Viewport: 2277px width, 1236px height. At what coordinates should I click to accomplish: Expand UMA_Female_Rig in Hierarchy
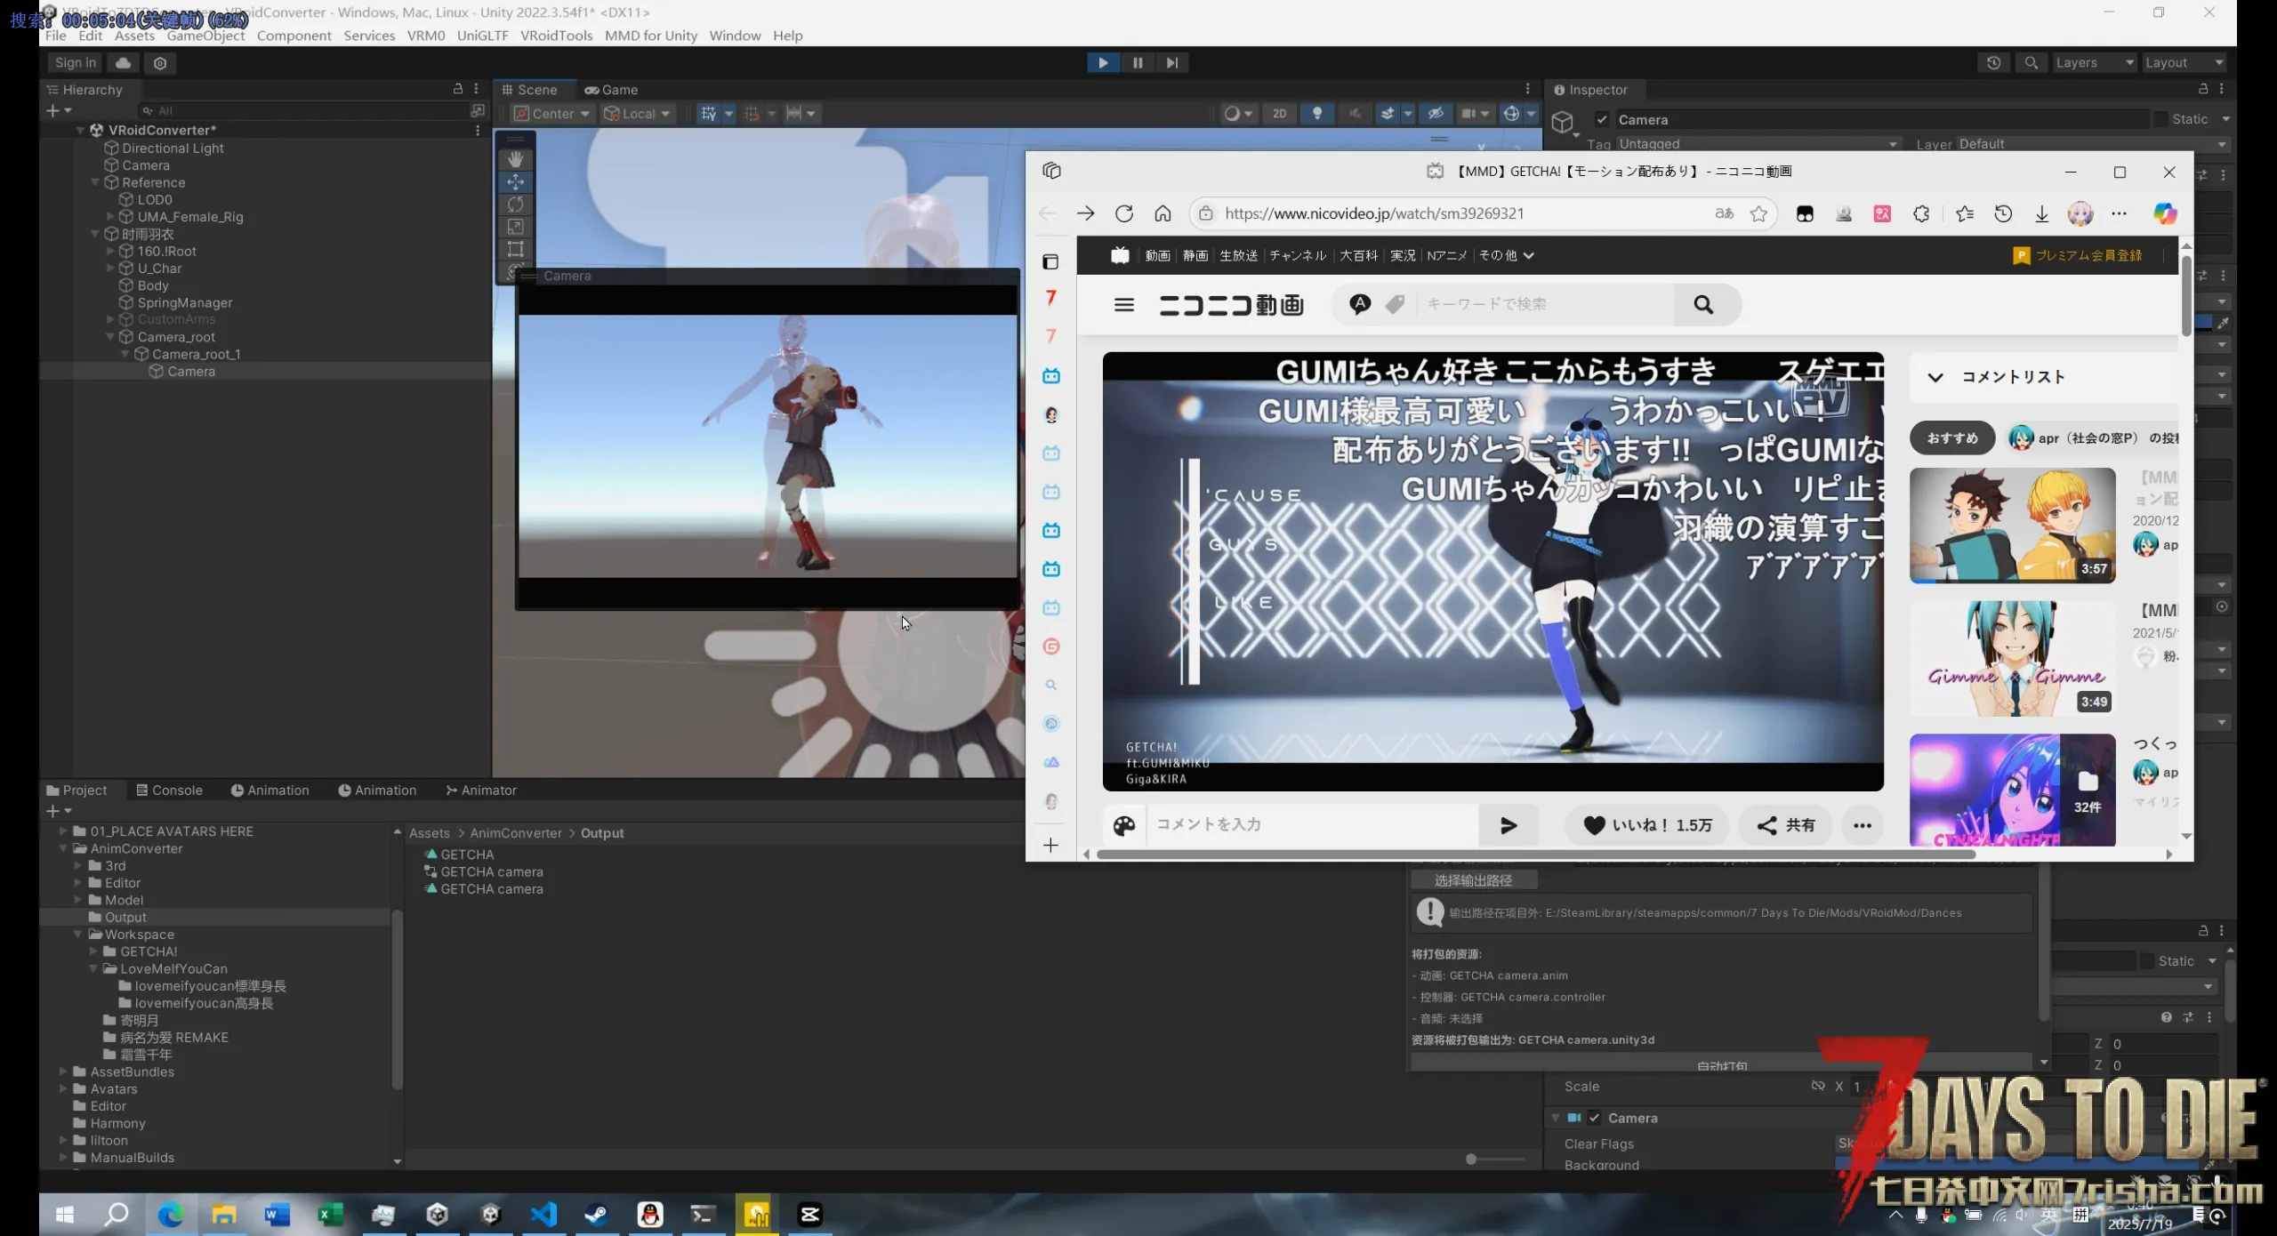pyautogui.click(x=110, y=216)
